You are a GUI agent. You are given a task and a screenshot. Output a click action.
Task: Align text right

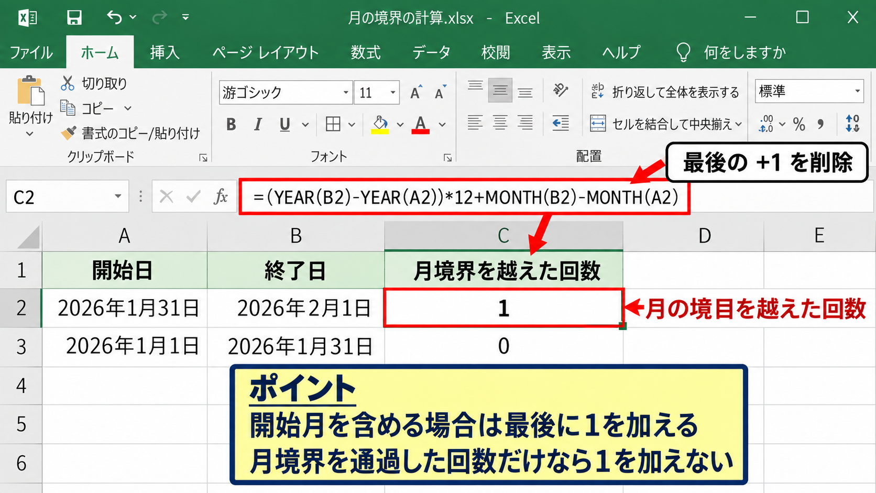coord(525,123)
